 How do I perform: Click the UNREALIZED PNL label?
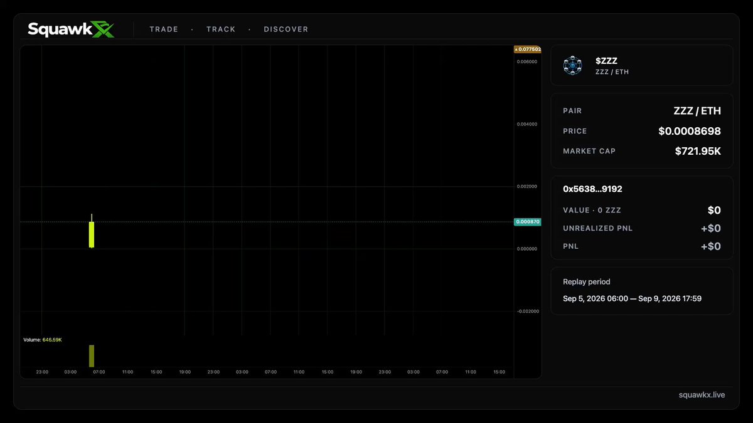click(597, 228)
